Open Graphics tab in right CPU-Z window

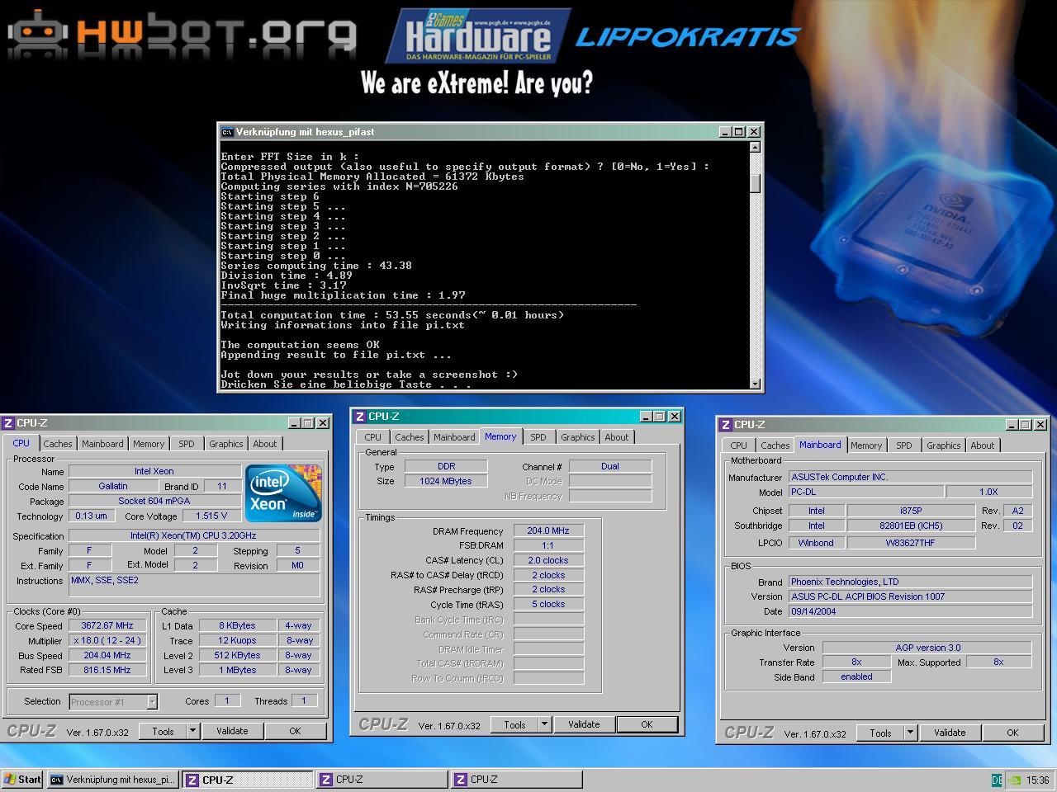tap(944, 445)
